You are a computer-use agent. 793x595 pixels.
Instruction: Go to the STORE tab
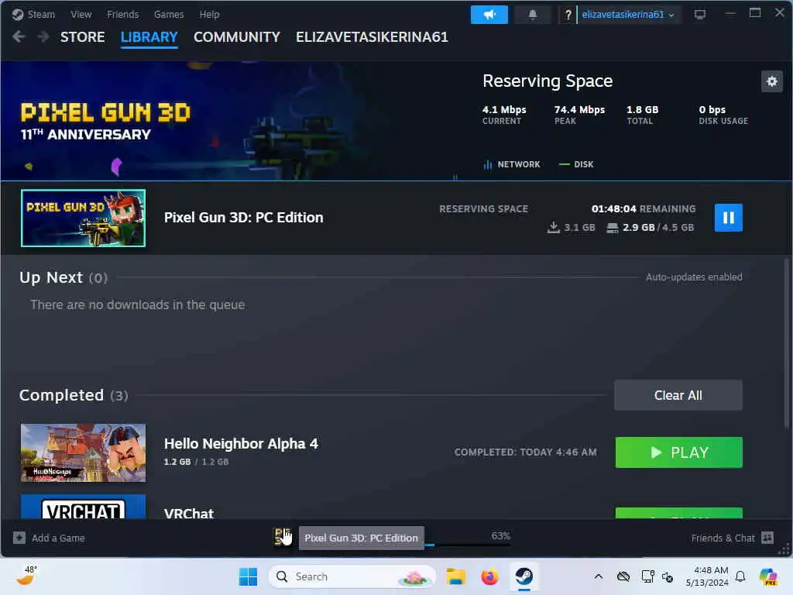click(82, 37)
